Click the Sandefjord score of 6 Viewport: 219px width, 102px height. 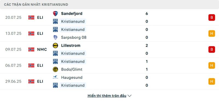point(147,13)
